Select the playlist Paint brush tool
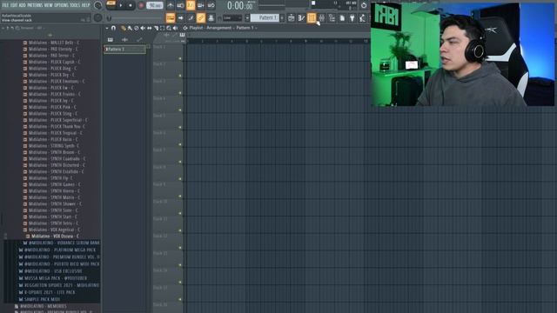 coord(130,28)
